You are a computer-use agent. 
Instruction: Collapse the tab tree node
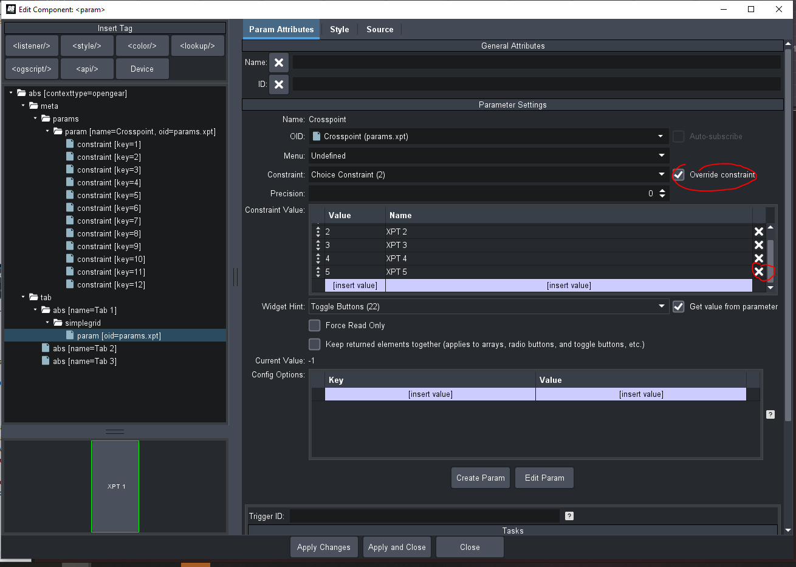tap(23, 297)
